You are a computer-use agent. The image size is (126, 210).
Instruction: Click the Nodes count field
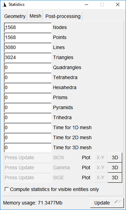pyautogui.click(x=28, y=27)
